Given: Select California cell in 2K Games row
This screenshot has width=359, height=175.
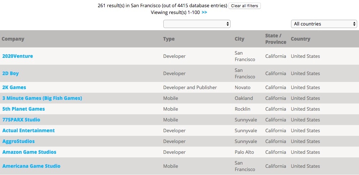Looking at the screenshot, I should tap(276, 87).
